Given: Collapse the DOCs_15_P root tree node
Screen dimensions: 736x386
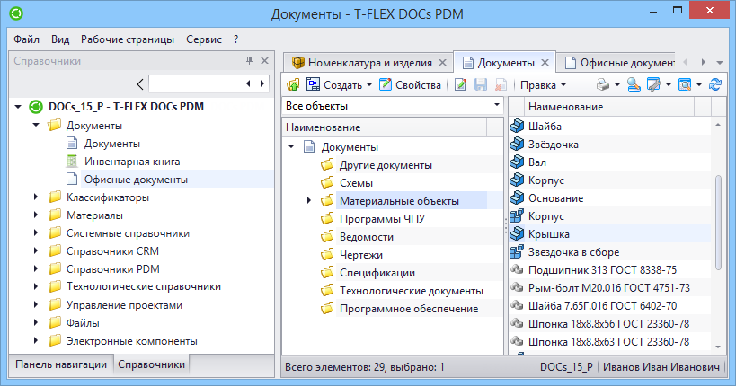Looking at the screenshot, I should click(x=18, y=107).
